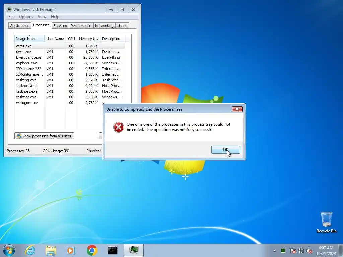Click Show processes from all users

44,136
